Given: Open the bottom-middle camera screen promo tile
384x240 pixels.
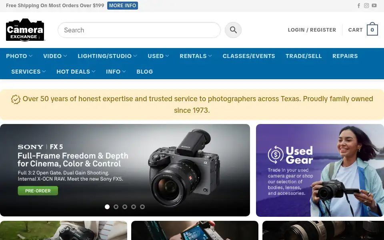Looking at the screenshot, I should click(x=195, y=230).
